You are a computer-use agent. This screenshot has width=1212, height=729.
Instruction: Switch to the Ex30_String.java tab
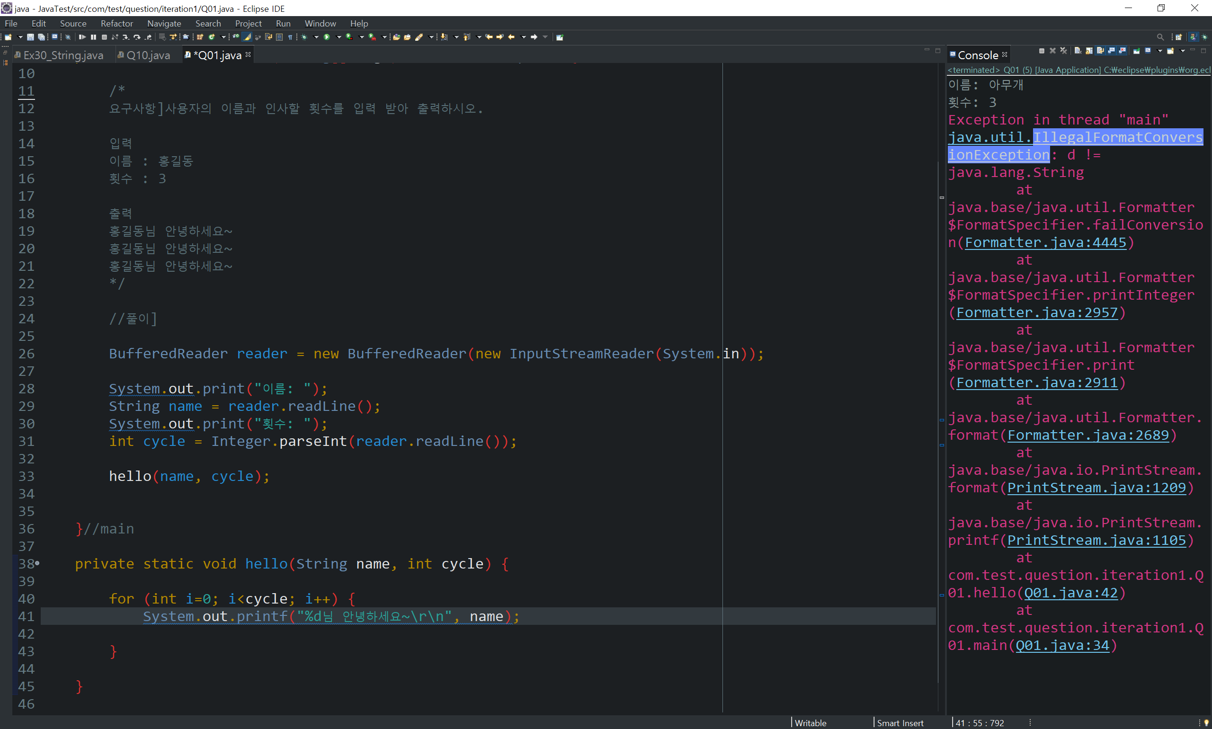coord(63,55)
